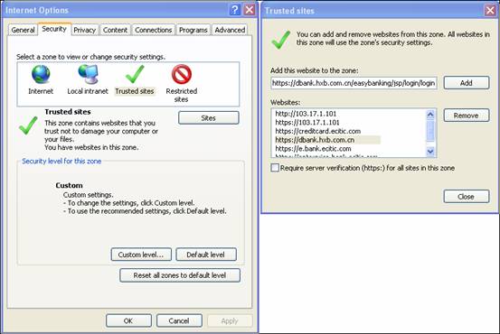
Task: Select http://103.17.1.101 in Websites list
Action: tap(306, 114)
